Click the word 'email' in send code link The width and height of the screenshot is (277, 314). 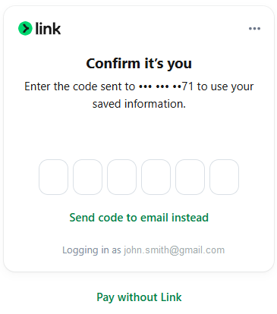pos(154,218)
